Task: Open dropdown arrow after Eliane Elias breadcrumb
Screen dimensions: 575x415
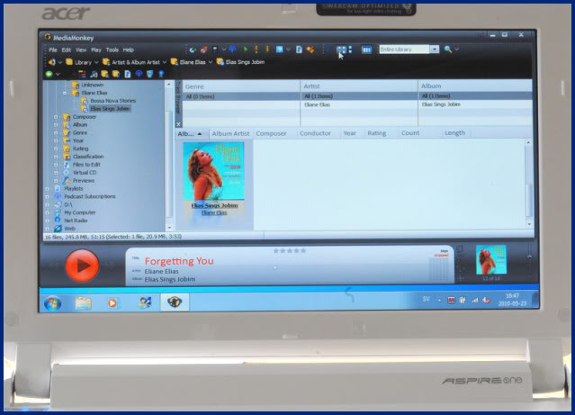Action: [211, 62]
